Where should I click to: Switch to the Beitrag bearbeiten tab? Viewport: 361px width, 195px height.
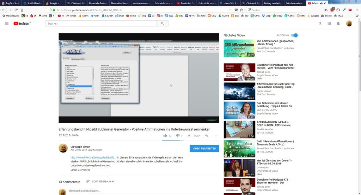[x=273, y=3]
